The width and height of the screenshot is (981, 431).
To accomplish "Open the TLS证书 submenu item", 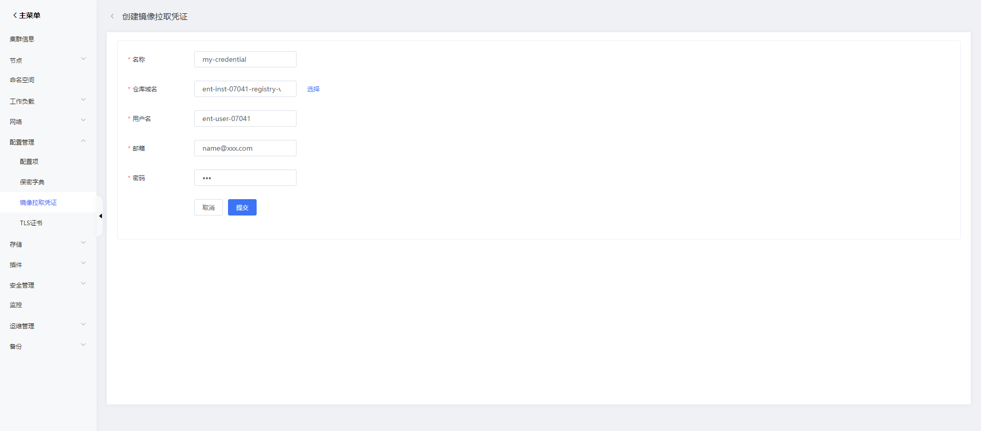I will point(31,223).
